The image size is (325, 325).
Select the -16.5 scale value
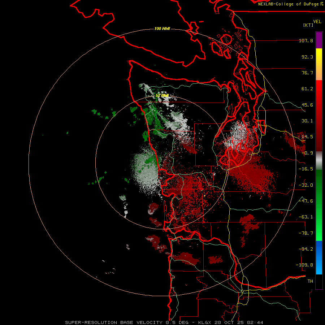[306, 169]
